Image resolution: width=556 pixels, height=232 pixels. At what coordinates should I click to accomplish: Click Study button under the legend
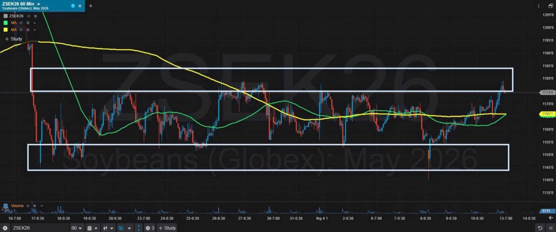click(13, 39)
